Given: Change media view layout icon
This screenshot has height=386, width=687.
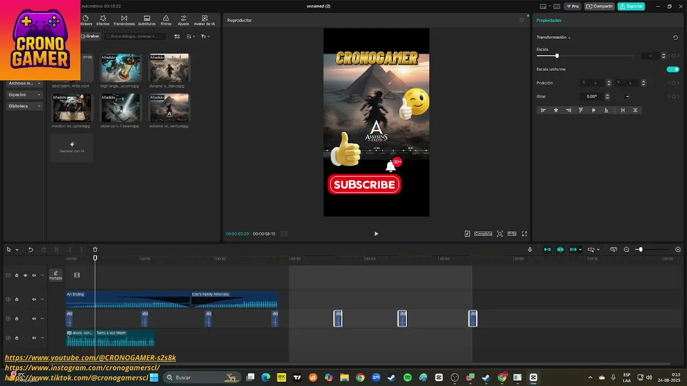Looking at the screenshot, I should (x=177, y=36).
